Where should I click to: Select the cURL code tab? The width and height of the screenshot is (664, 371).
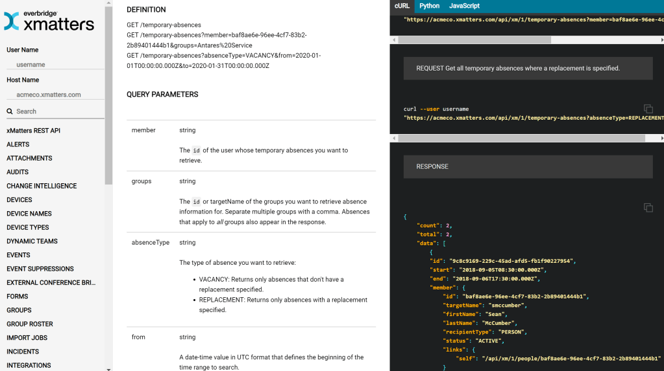click(x=402, y=6)
